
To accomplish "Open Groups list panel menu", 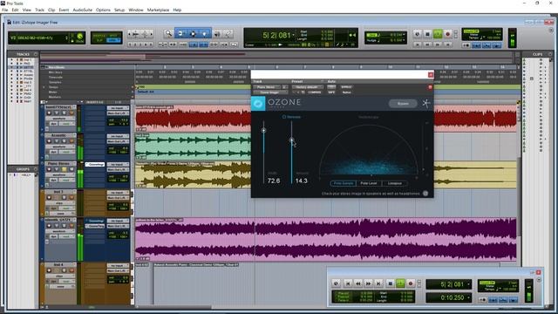I will [36, 168].
